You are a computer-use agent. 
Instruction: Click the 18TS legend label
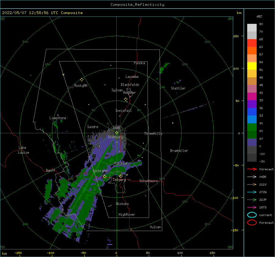(263, 207)
